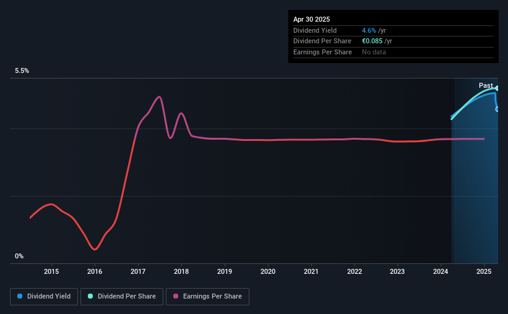
Task: Toggle the Dividend Yield legend button
Action: pyautogui.click(x=44, y=297)
